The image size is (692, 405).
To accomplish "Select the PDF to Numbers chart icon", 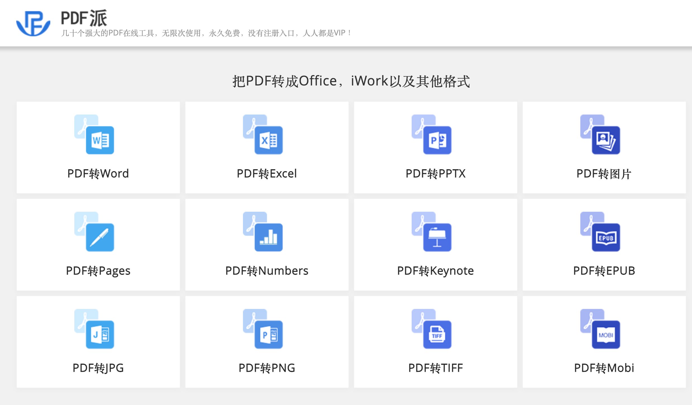I will [263, 232].
